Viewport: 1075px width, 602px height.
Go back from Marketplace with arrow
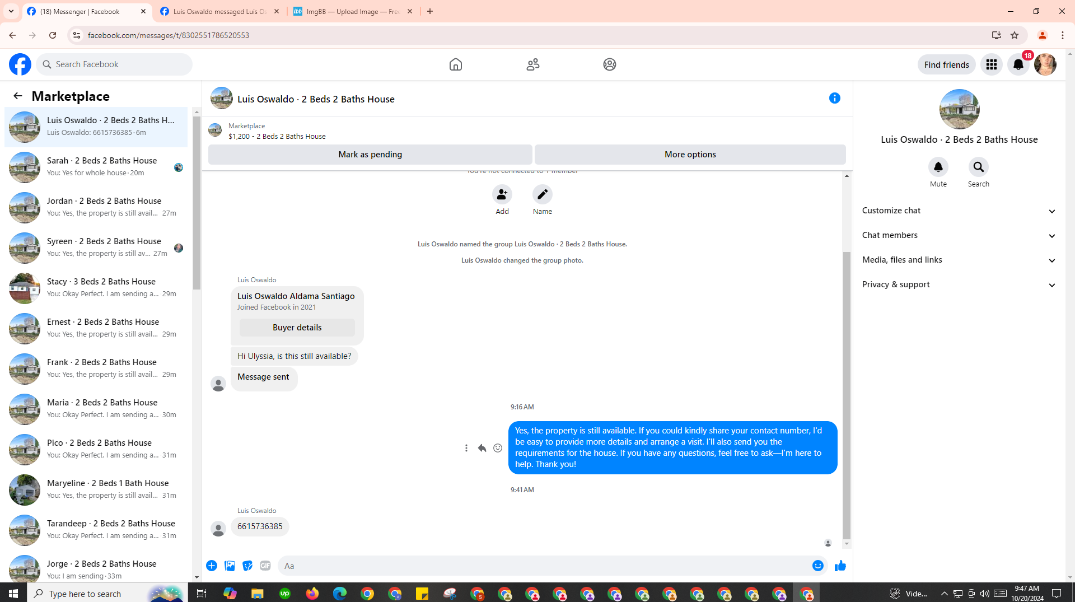click(x=18, y=96)
